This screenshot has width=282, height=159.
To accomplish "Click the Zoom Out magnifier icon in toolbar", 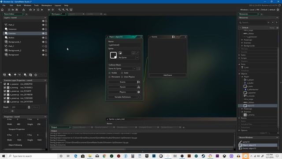I will [x=59, y=10].
